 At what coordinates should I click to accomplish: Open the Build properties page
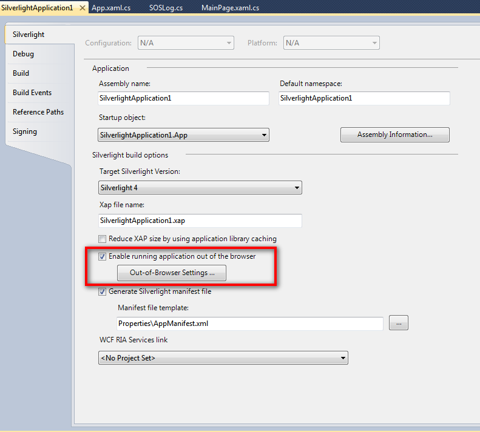[40, 73]
